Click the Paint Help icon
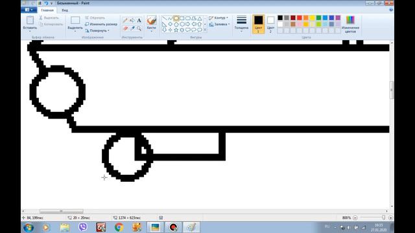 [x=391, y=10]
